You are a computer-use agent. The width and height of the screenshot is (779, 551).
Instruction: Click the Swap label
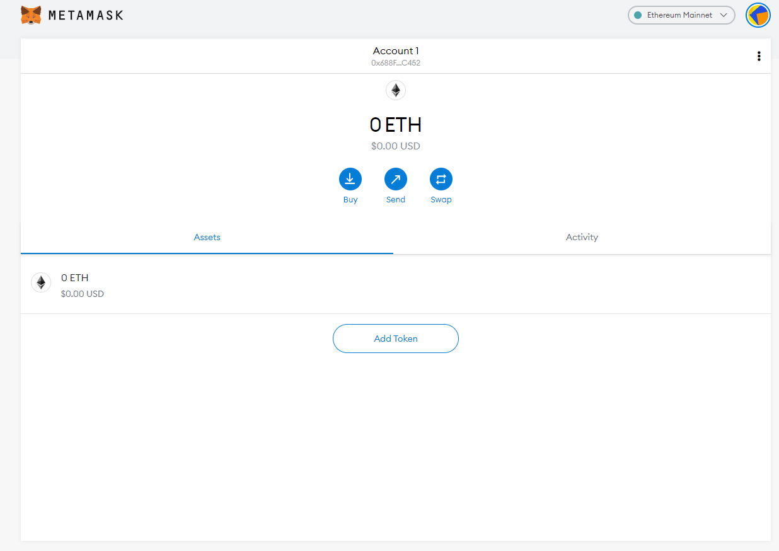(441, 200)
